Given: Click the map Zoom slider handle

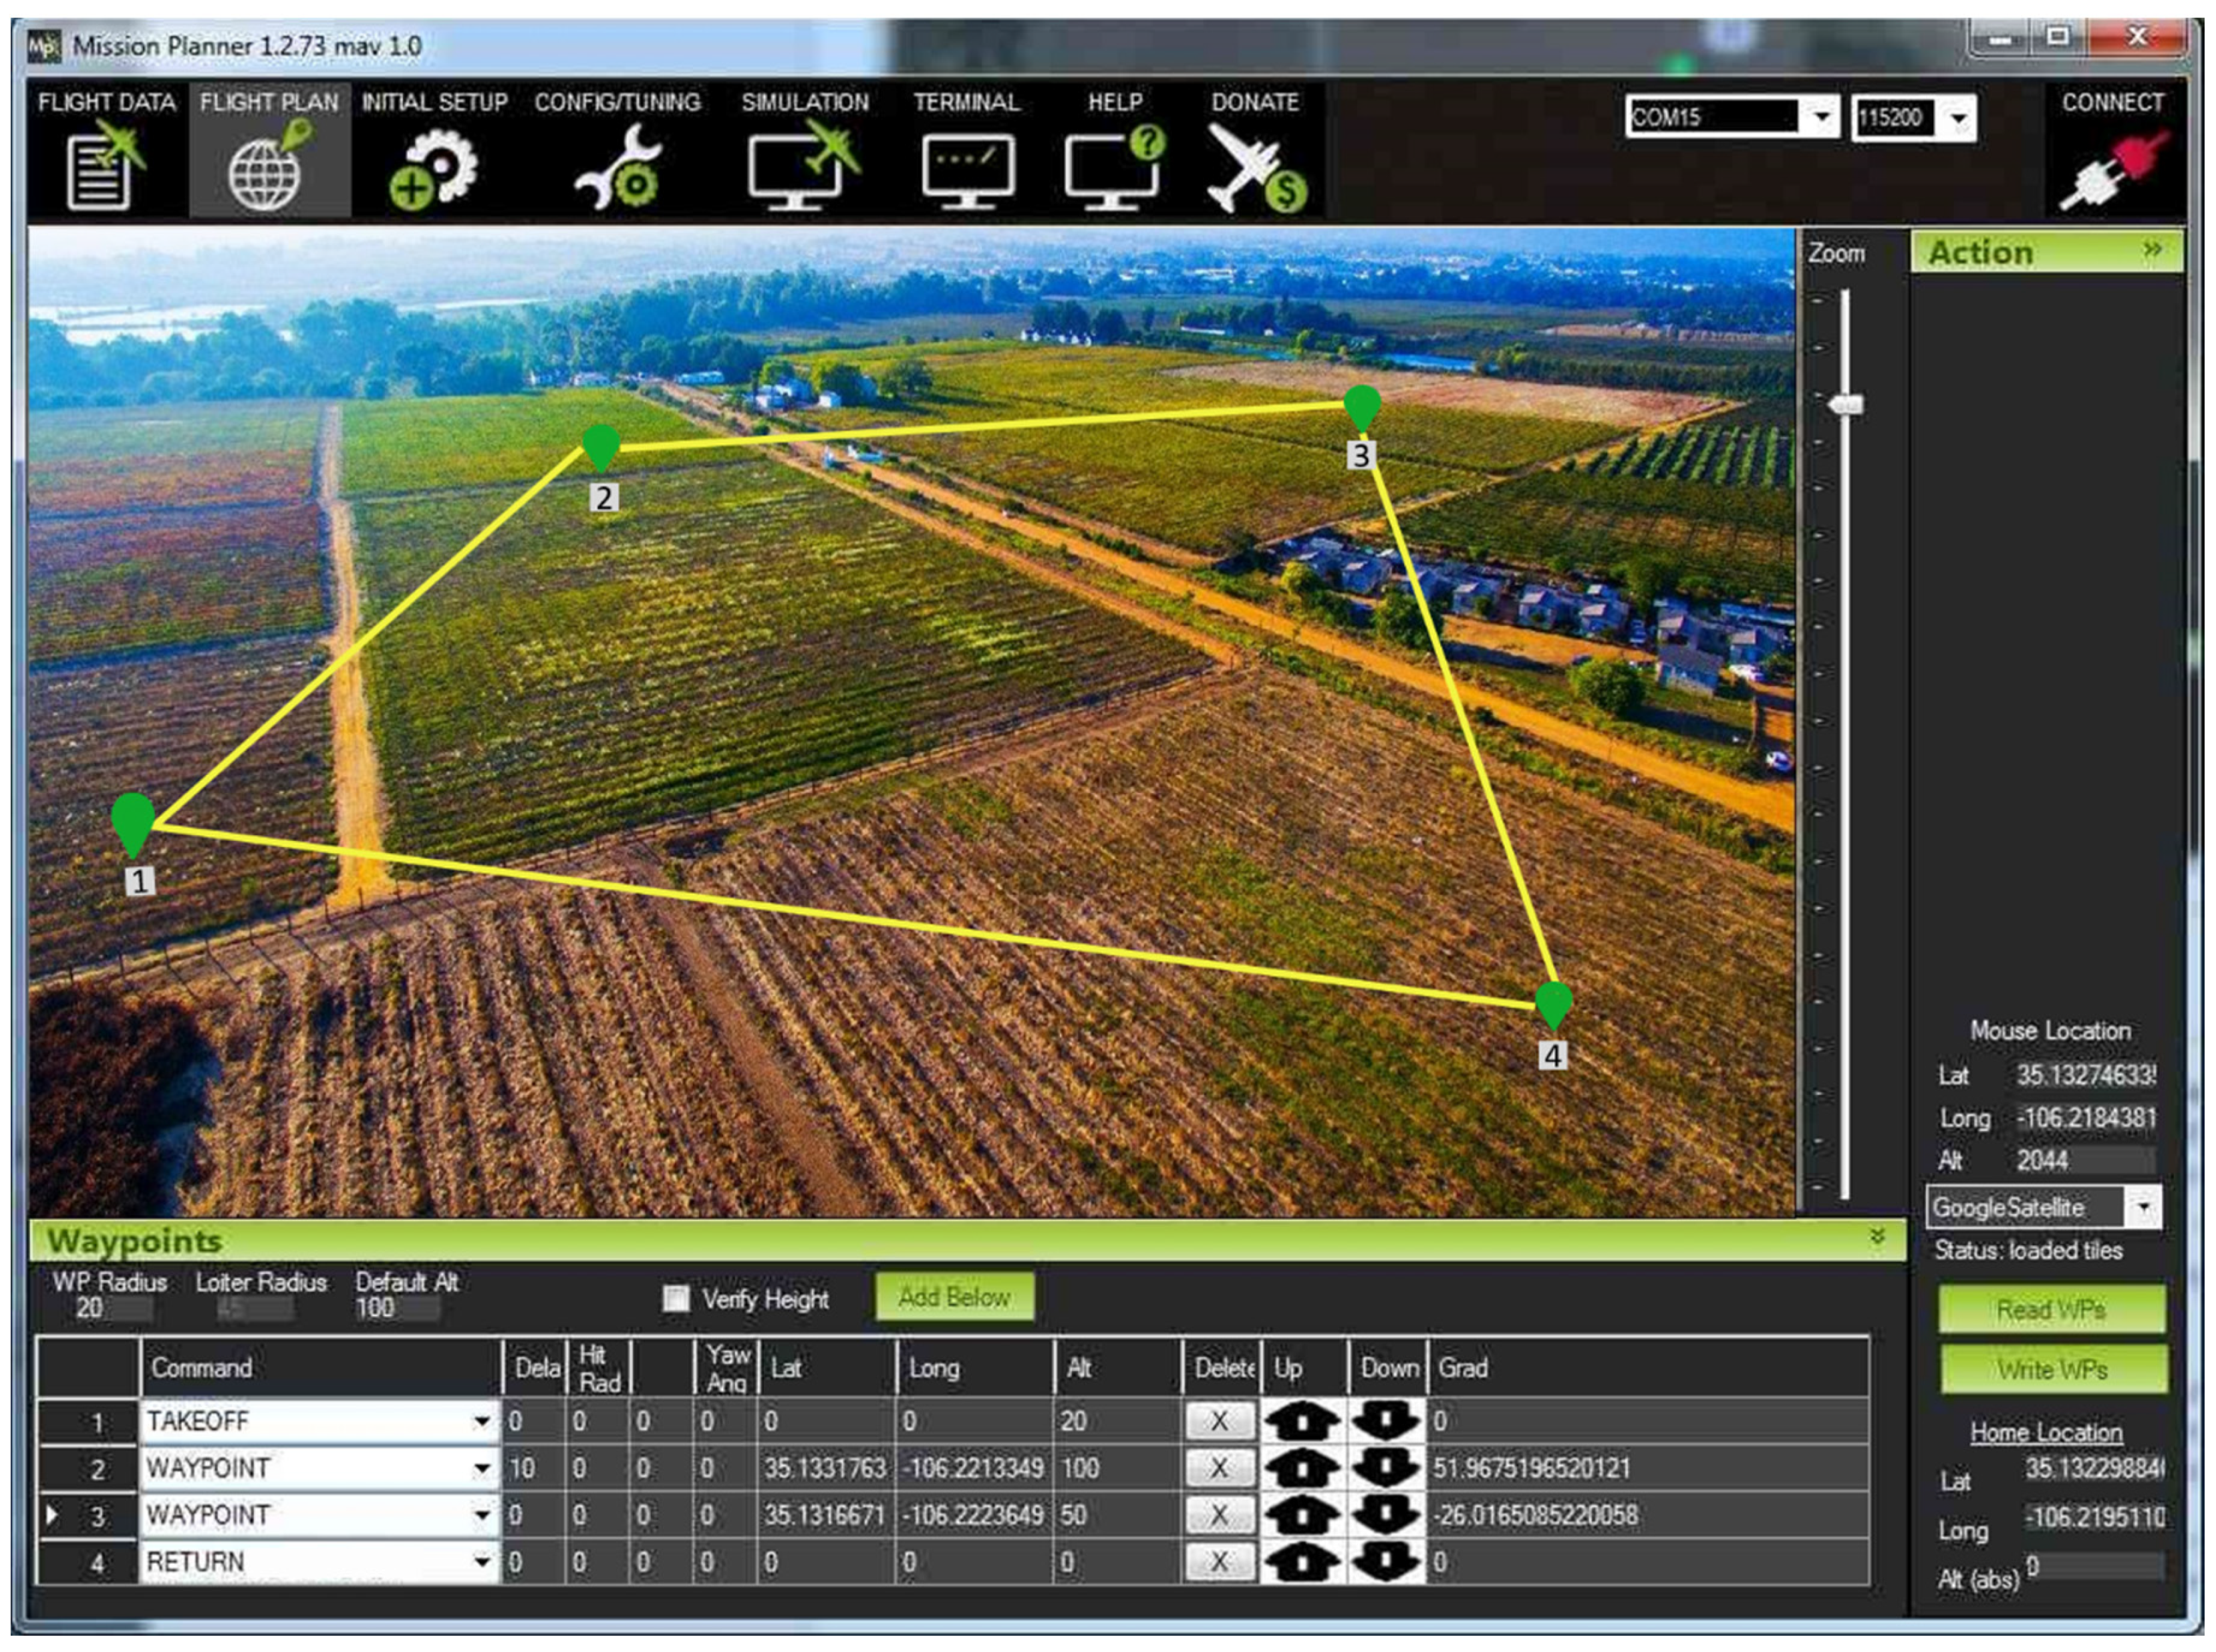Looking at the screenshot, I should point(1846,405).
